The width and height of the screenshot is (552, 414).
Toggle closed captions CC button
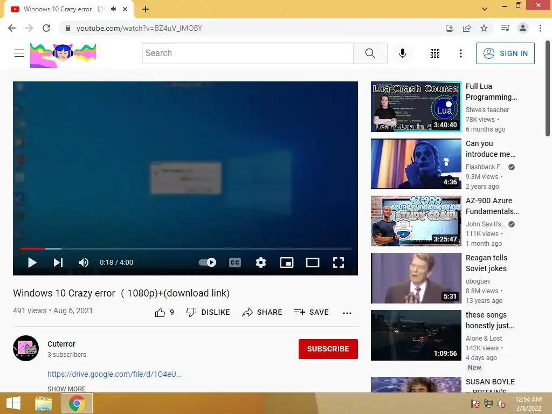[x=235, y=263]
